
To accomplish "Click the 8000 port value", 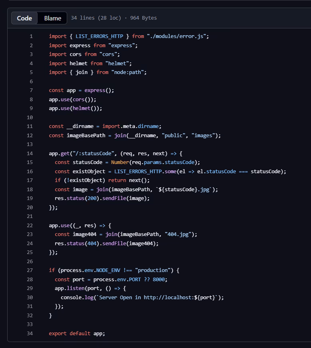I will coord(159,279).
